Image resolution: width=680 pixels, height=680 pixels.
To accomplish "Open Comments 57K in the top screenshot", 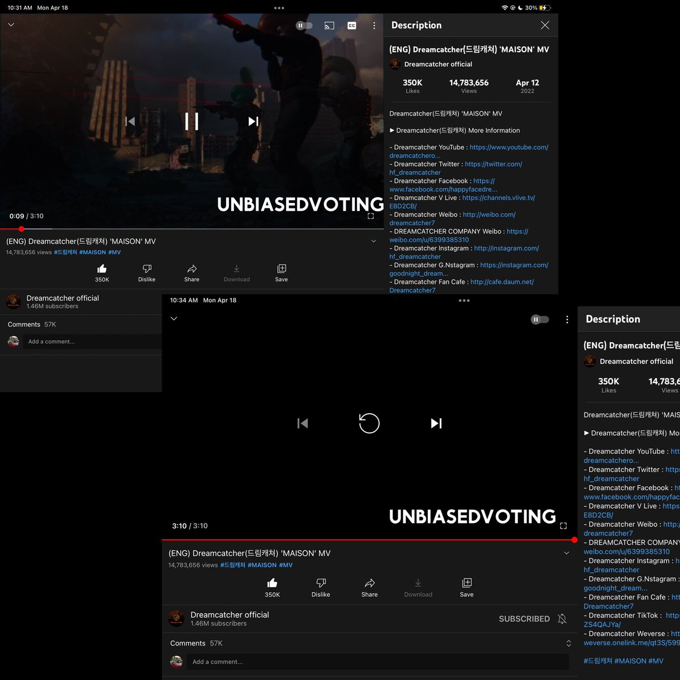I will point(32,324).
